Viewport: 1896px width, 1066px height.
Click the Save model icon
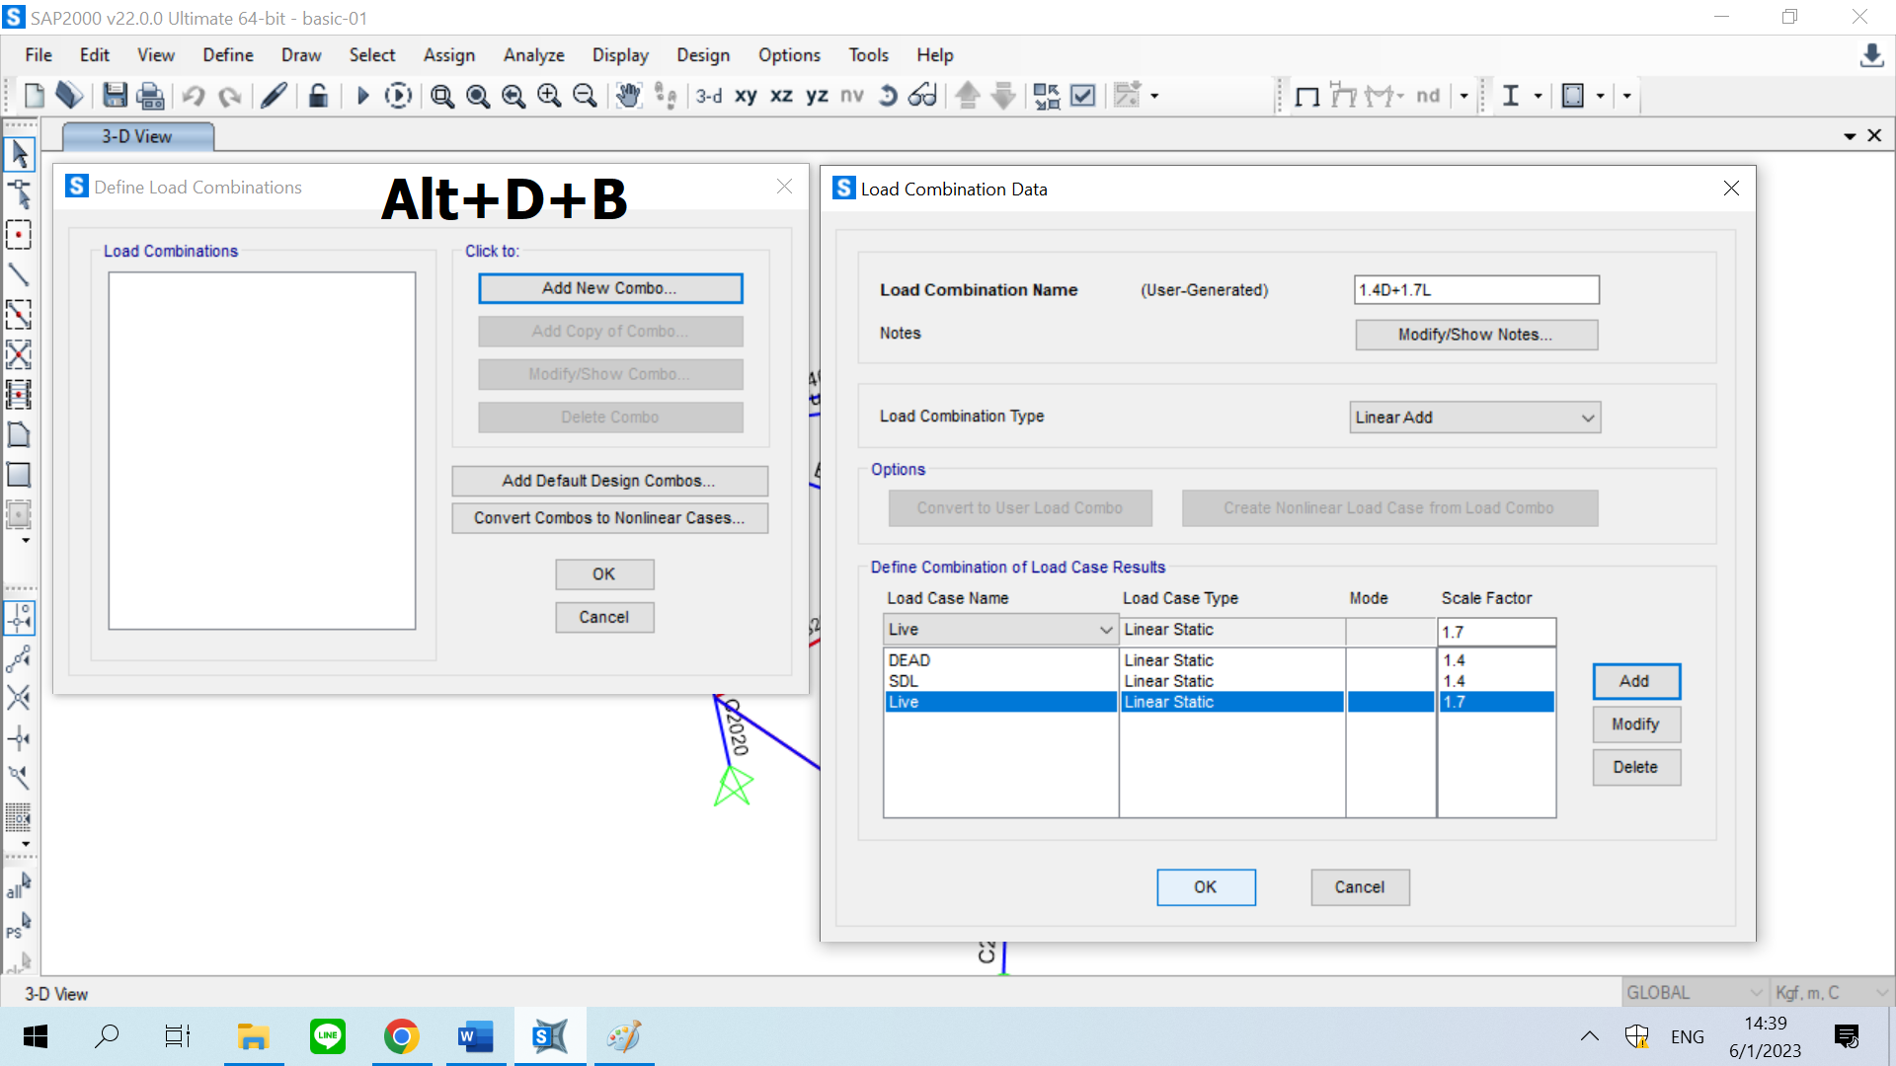point(115,96)
